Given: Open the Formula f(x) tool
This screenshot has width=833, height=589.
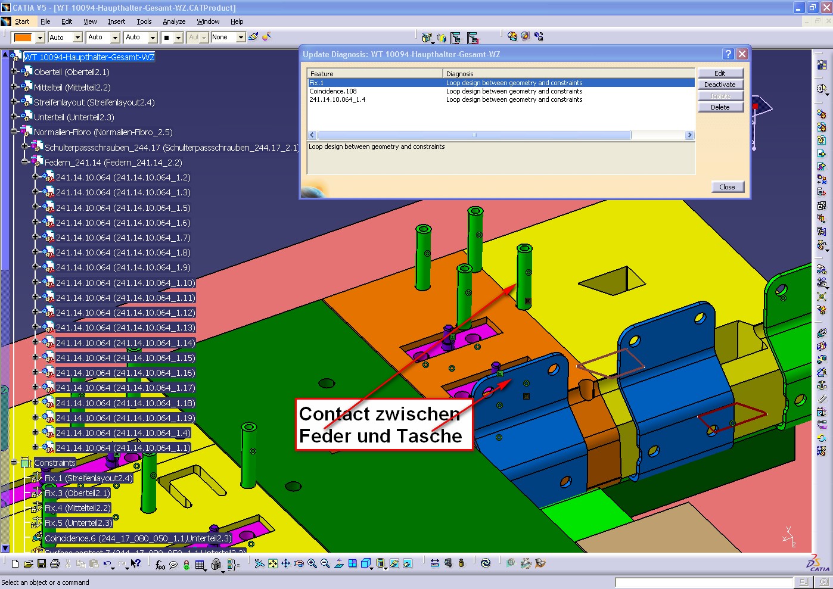Looking at the screenshot, I should point(160,564).
